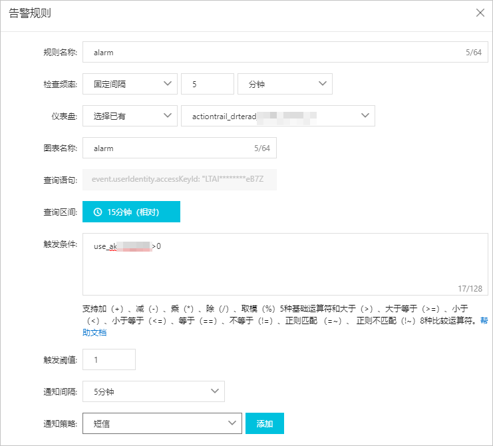The width and height of the screenshot is (493, 446).
Task: Open the 短信 notification policy dropdown
Action: [x=162, y=423]
